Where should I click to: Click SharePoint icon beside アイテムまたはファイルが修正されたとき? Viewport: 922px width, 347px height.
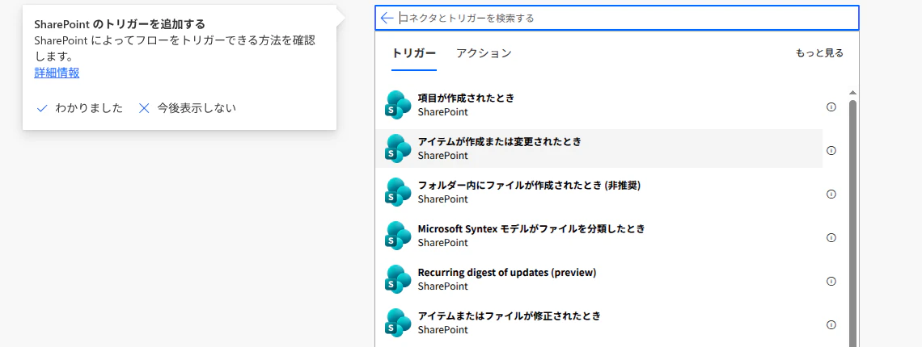(397, 322)
